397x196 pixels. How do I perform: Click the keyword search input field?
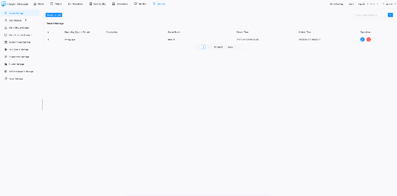click(370, 15)
